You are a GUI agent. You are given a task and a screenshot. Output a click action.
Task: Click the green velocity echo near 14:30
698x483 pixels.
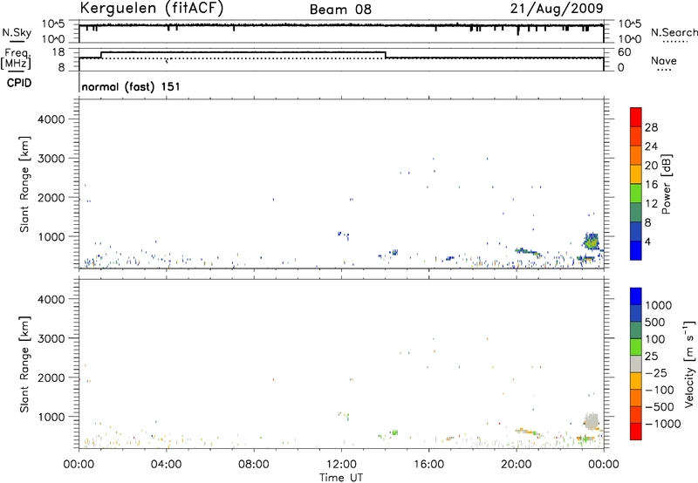tap(394, 432)
